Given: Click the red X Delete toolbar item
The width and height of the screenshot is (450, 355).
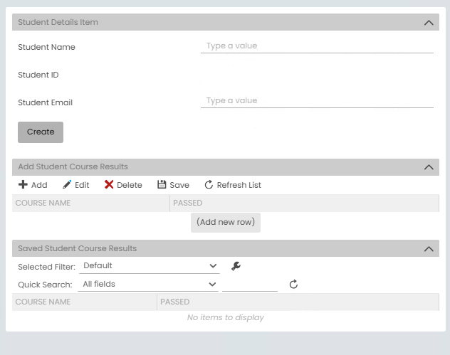Looking at the screenshot, I should click(x=123, y=185).
